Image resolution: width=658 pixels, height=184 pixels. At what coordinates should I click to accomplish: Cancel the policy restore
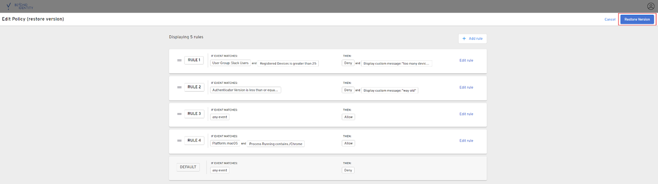coord(610,19)
